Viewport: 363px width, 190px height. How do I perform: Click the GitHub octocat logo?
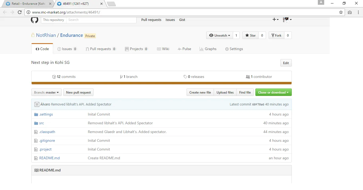35,20
